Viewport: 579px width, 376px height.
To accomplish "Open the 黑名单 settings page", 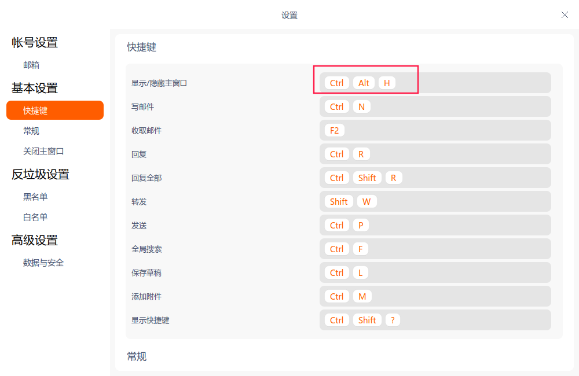I will click(x=35, y=197).
